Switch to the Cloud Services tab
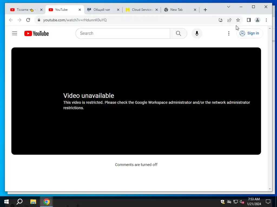The width and height of the screenshot is (277, 207). tap(142, 10)
